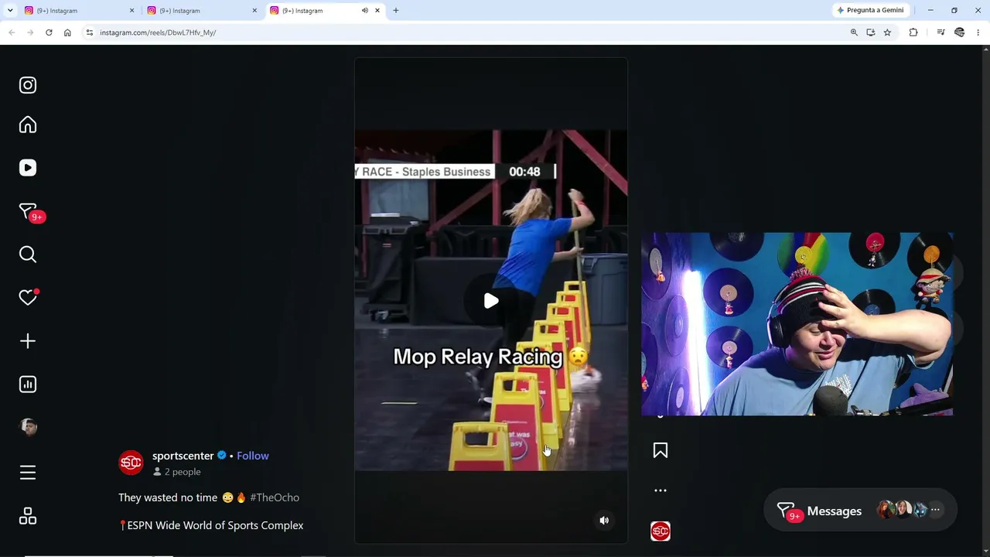This screenshot has width=990, height=557.
Task: Open the zoom magnifier in address bar
Action: point(854,32)
